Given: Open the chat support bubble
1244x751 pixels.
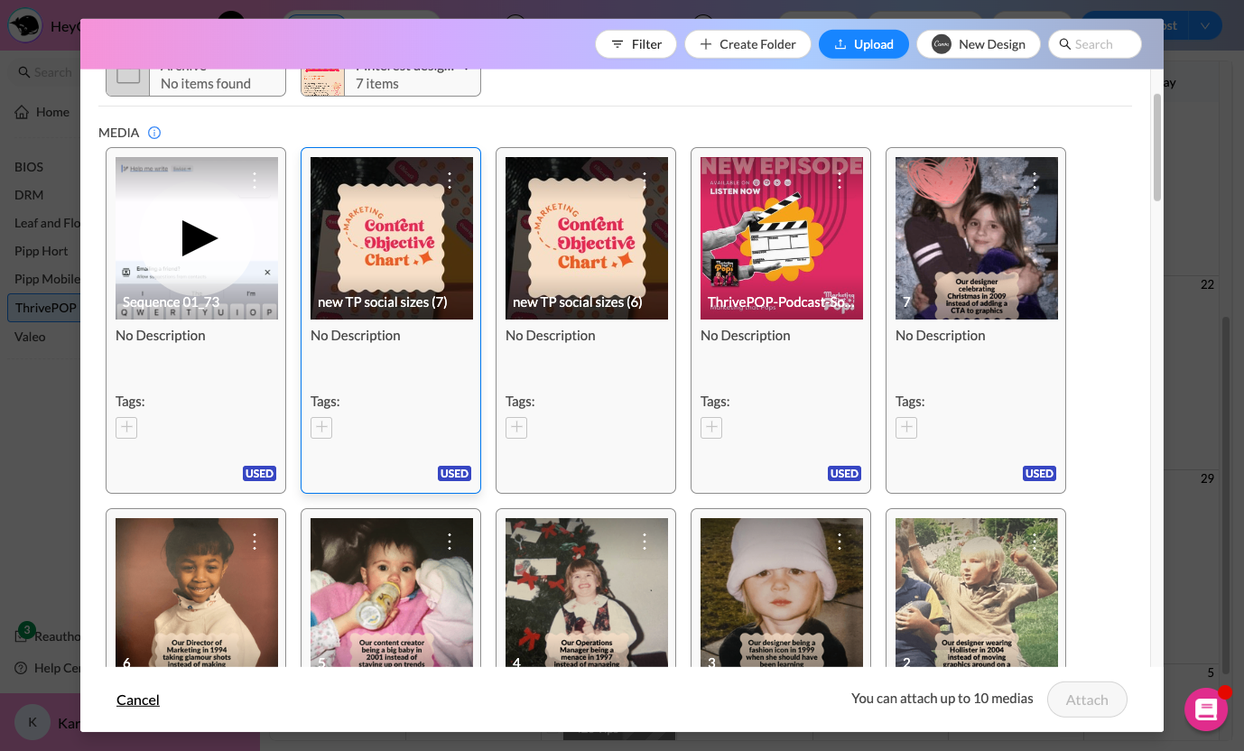Looking at the screenshot, I should [x=1206, y=709].
